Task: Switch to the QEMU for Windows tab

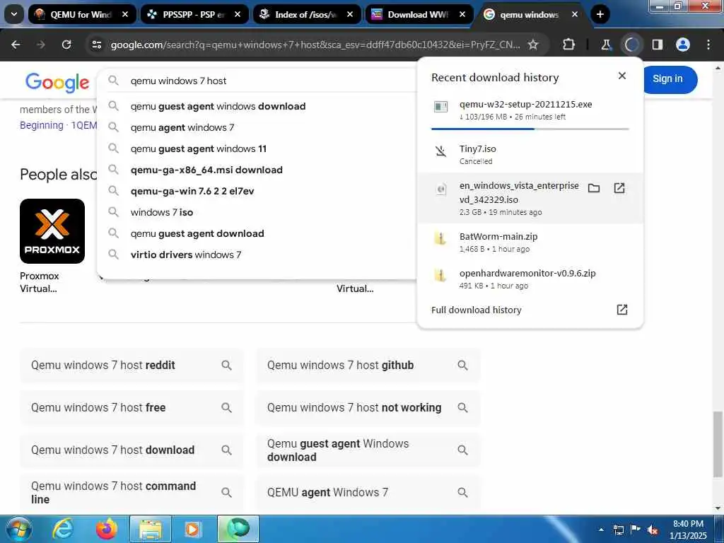Action: (x=81, y=14)
